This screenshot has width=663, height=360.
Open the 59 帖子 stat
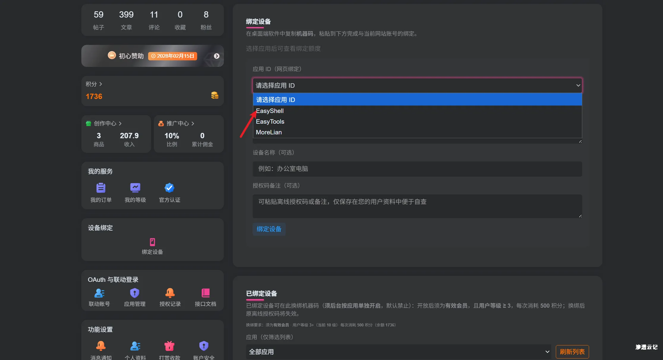point(99,20)
